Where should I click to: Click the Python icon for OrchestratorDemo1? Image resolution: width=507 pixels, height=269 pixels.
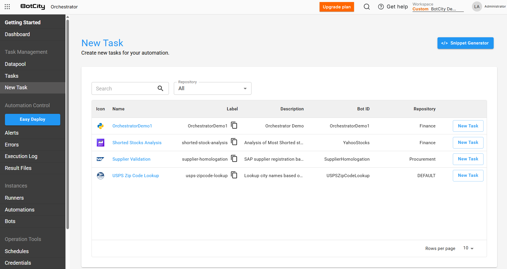pos(101,126)
